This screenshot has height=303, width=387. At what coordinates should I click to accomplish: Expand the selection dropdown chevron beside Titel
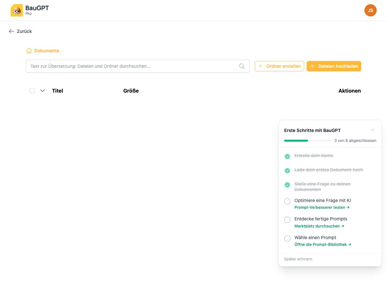pyautogui.click(x=43, y=91)
